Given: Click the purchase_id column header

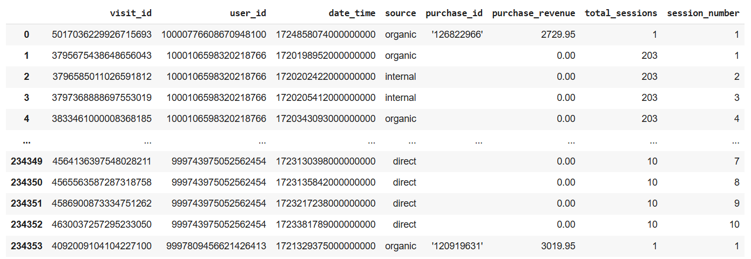Looking at the screenshot, I should [454, 13].
